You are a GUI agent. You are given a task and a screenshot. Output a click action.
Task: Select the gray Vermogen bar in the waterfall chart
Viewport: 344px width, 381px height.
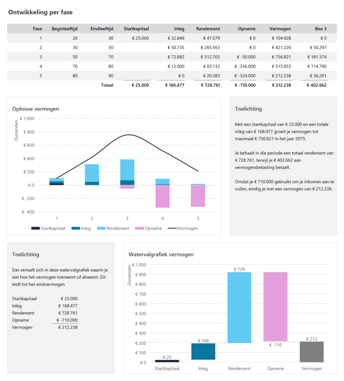click(x=311, y=352)
